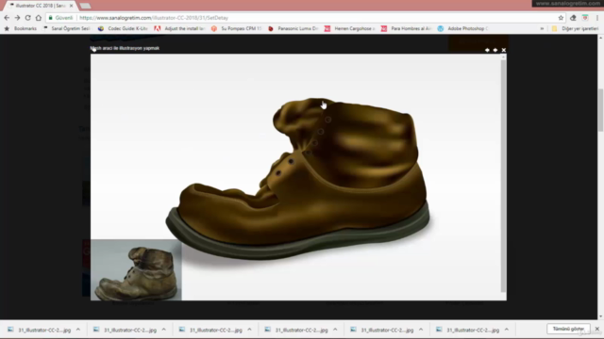This screenshot has width=604, height=339.
Task: Open the Adjust the install bookmark
Action: pos(179,28)
